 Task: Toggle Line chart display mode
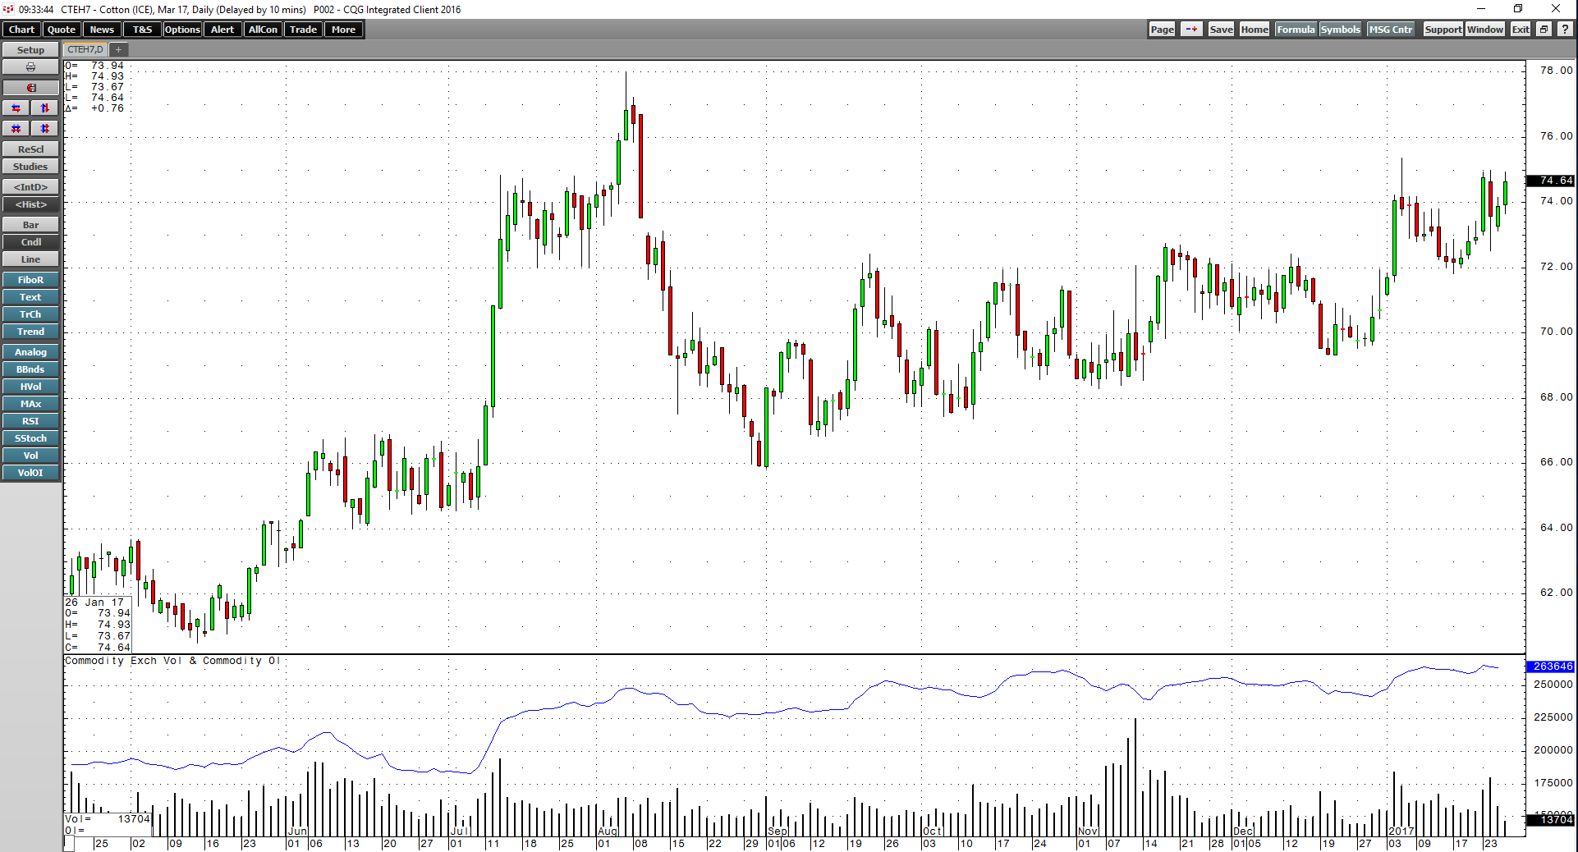[x=30, y=259]
